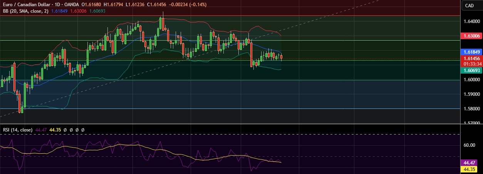Click the 1.59000 price scale label

pyautogui.click(x=471, y=94)
